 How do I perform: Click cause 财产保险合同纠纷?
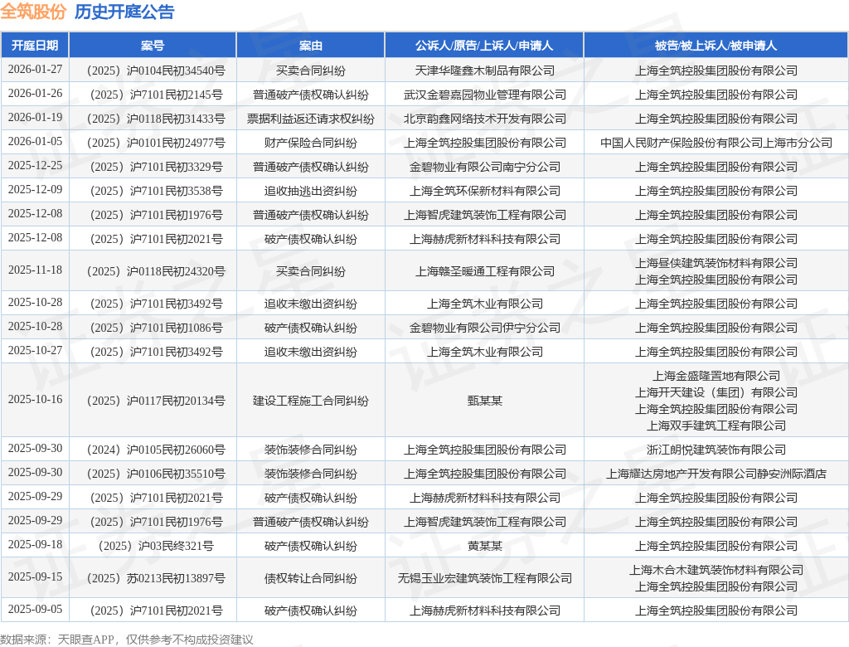tap(310, 143)
